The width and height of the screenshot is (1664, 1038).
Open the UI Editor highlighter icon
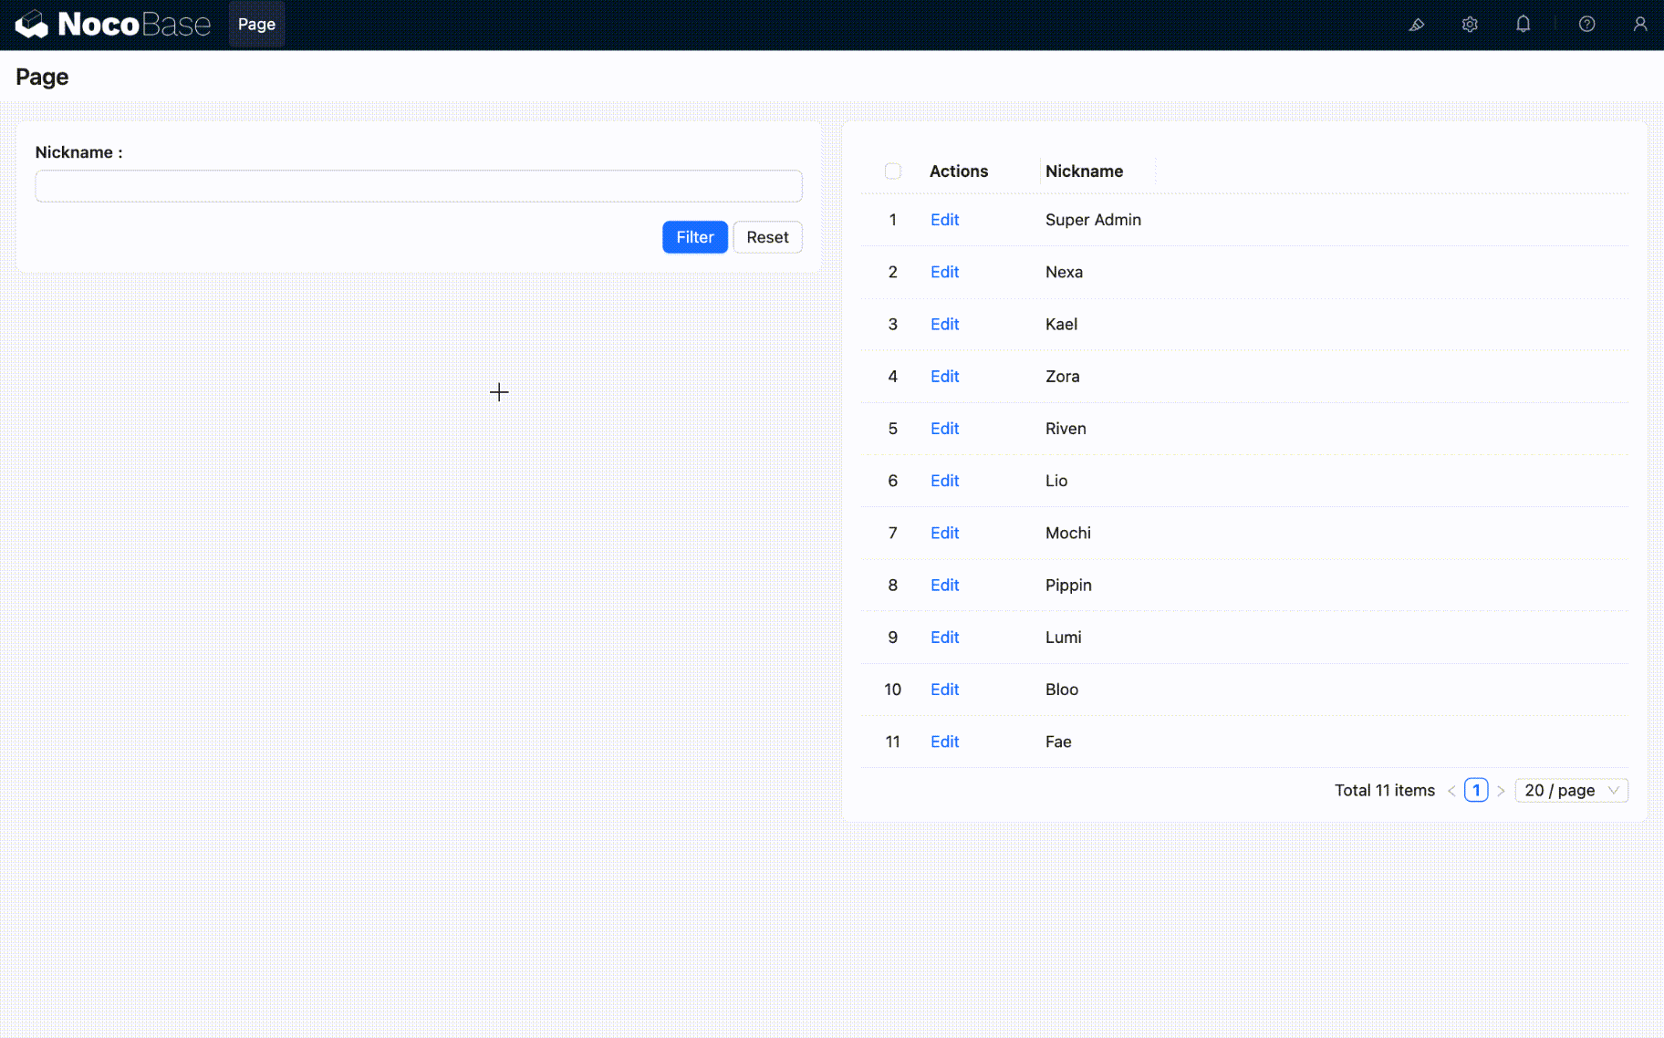[x=1416, y=25]
